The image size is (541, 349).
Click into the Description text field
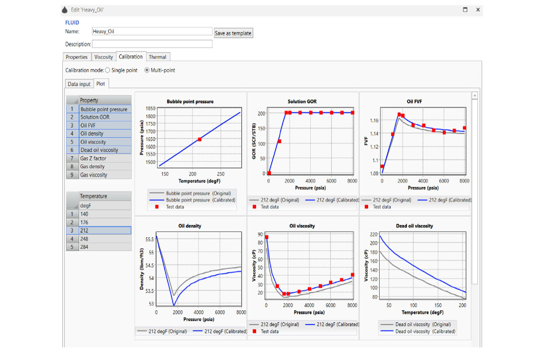151,44
